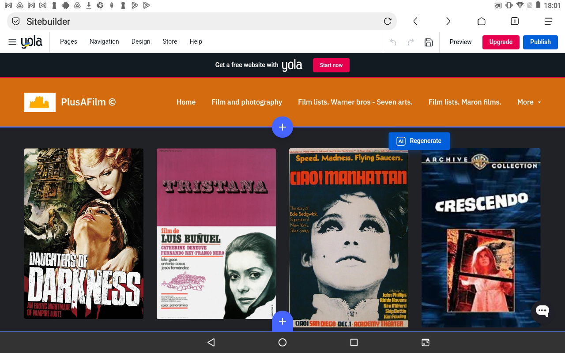
Task: Click the PlusAFilm © site title text
Action: click(x=88, y=102)
